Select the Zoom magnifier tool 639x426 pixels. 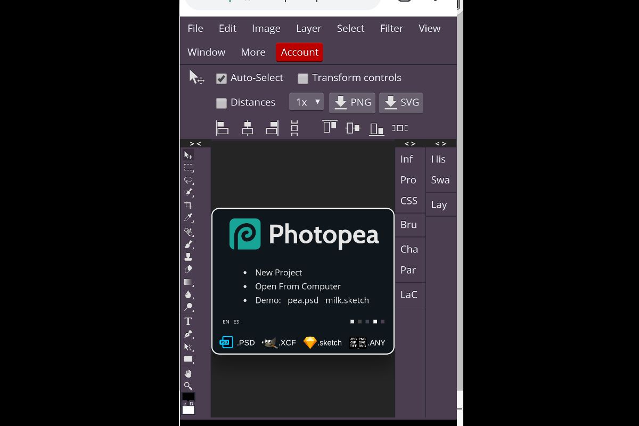[188, 386]
